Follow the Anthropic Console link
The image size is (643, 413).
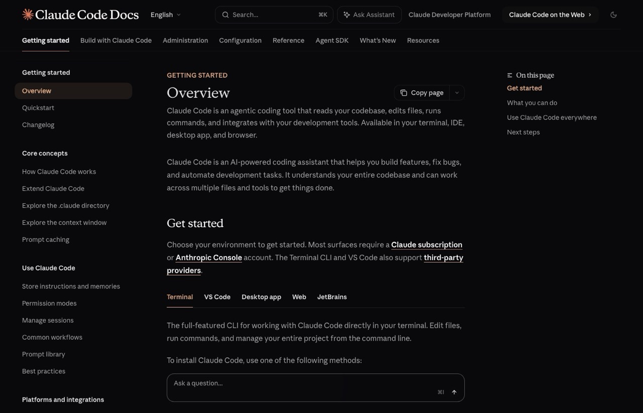[x=208, y=257]
